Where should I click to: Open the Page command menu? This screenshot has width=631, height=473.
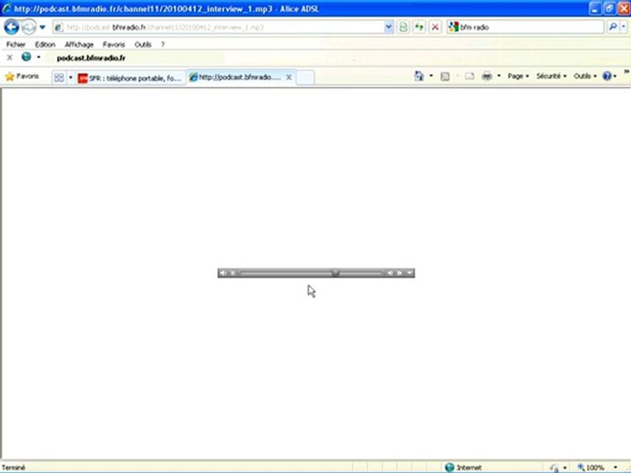point(519,76)
